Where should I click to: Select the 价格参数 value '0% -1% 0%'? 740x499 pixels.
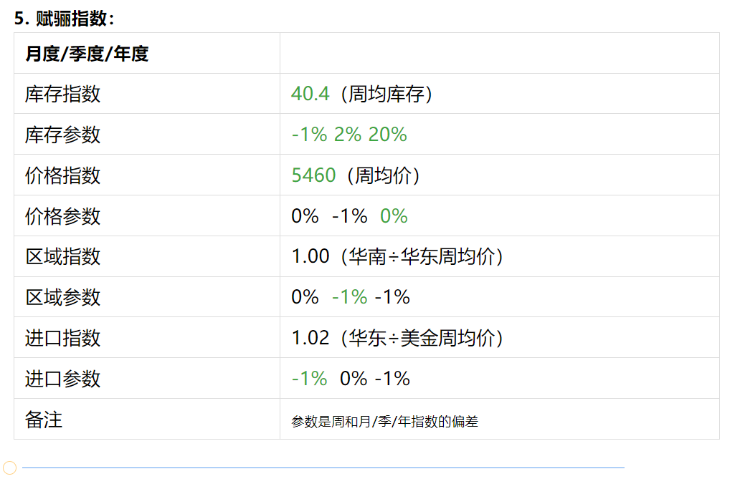[350, 216]
